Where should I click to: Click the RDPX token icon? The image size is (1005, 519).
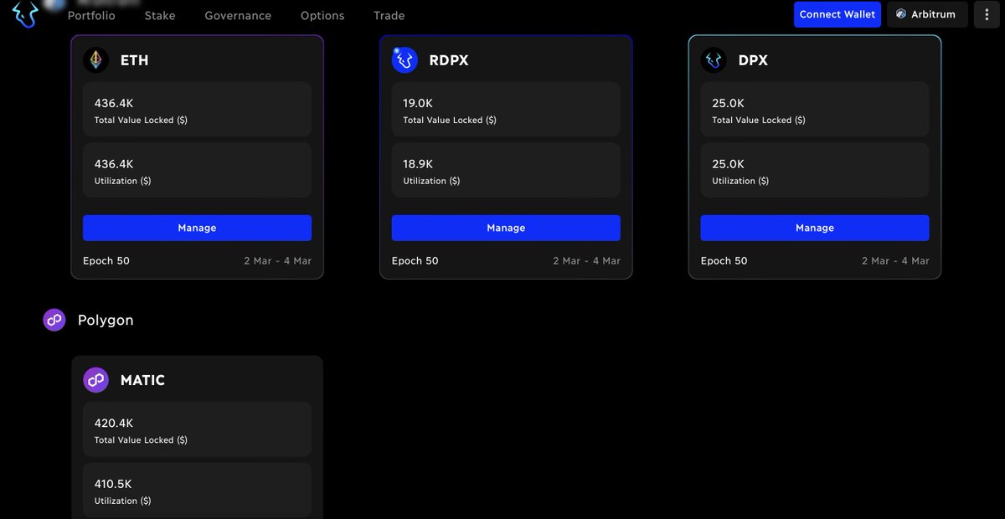click(405, 60)
